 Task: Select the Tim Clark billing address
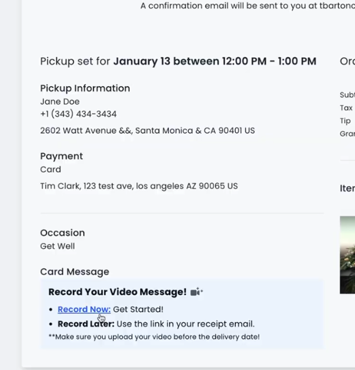139,186
